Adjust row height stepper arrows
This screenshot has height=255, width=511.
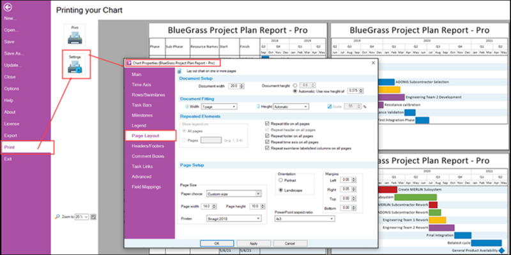tap(361, 91)
